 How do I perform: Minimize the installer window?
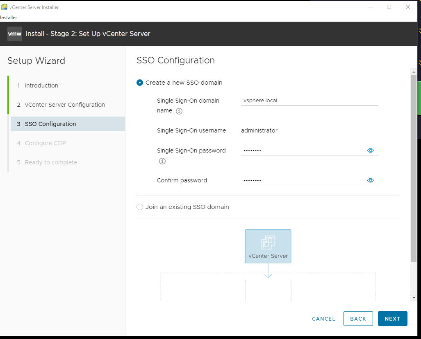tap(371, 7)
